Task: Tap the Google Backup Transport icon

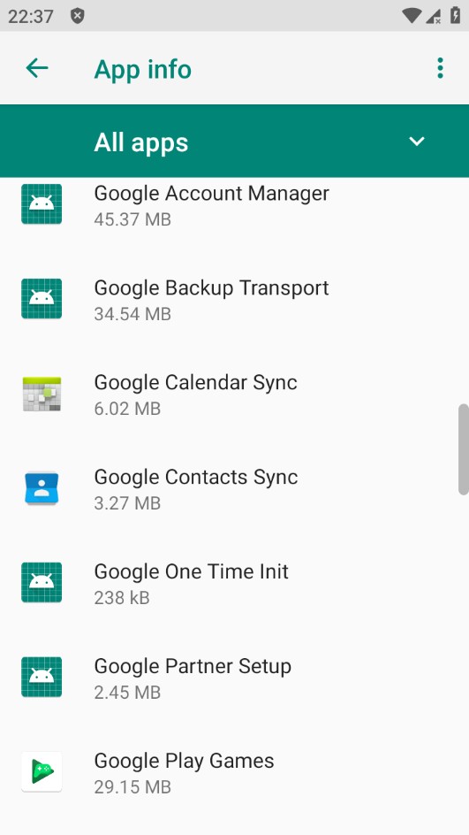Action: point(42,299)
